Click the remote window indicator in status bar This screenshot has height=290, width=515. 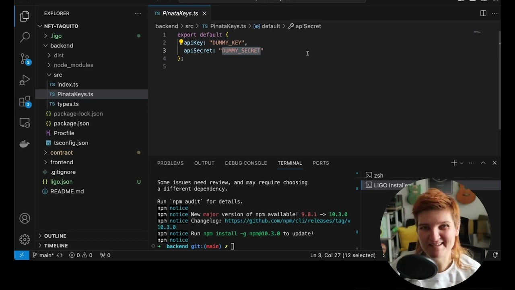[x=21, y=255]
